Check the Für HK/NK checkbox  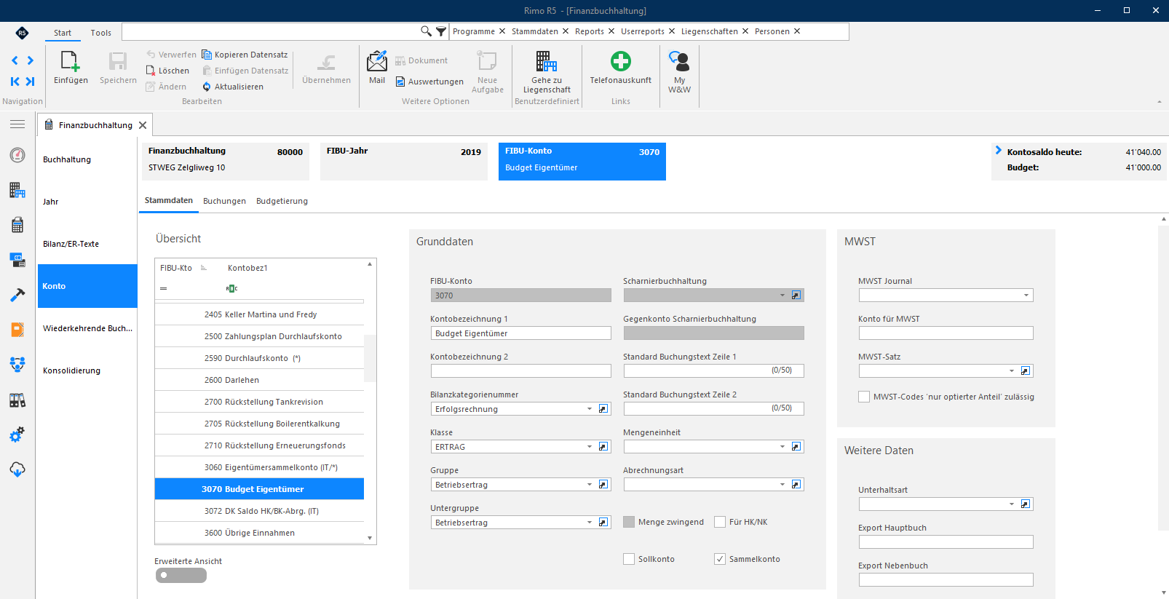[x=720, y=522]
